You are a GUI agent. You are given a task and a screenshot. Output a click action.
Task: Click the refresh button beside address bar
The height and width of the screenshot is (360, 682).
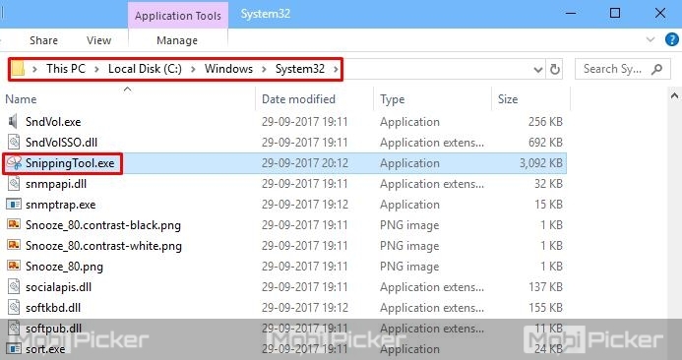coord(555,69)
